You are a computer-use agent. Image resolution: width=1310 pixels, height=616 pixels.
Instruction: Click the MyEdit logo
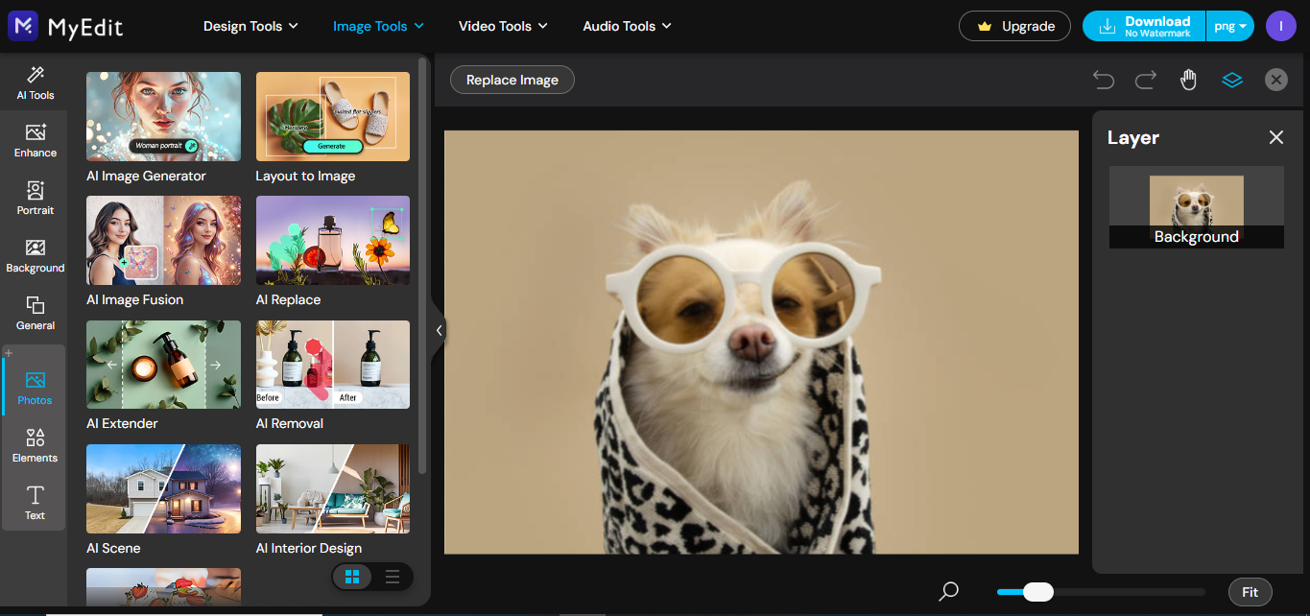[x=66, y=26]
